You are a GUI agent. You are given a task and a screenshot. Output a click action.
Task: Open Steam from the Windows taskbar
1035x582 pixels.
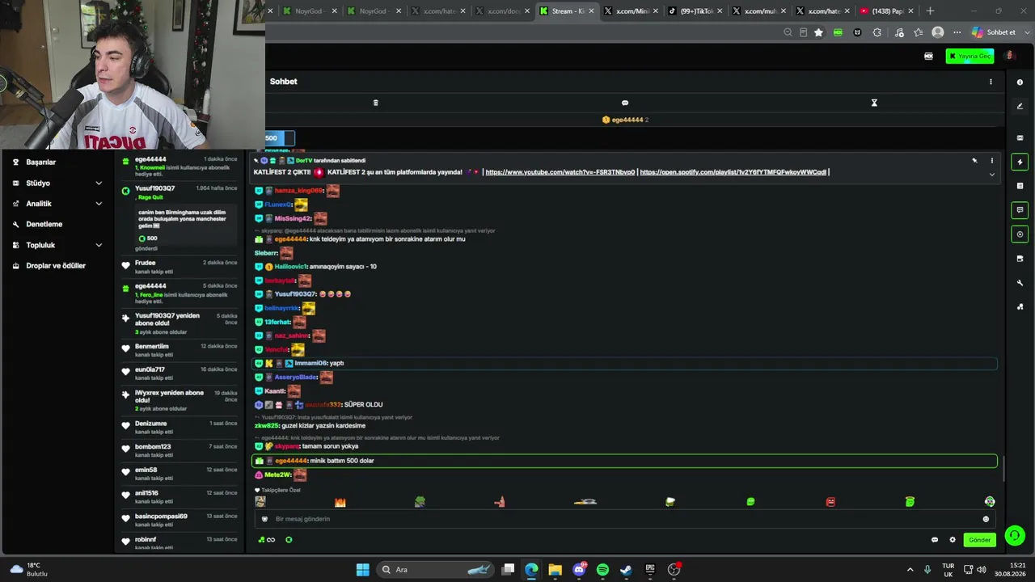[626, 570]
